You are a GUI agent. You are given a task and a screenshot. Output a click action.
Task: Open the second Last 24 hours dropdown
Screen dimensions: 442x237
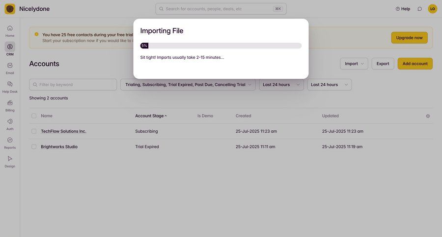(330, 85)
